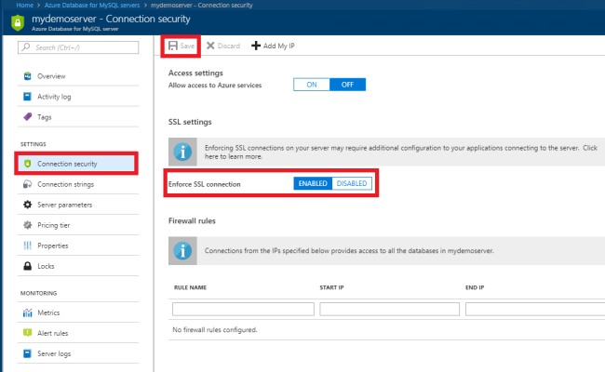This screenshot has width=605, height=372.
Task: Click Add My IP label
Action: pyautogui.click(x=279, y=46)
